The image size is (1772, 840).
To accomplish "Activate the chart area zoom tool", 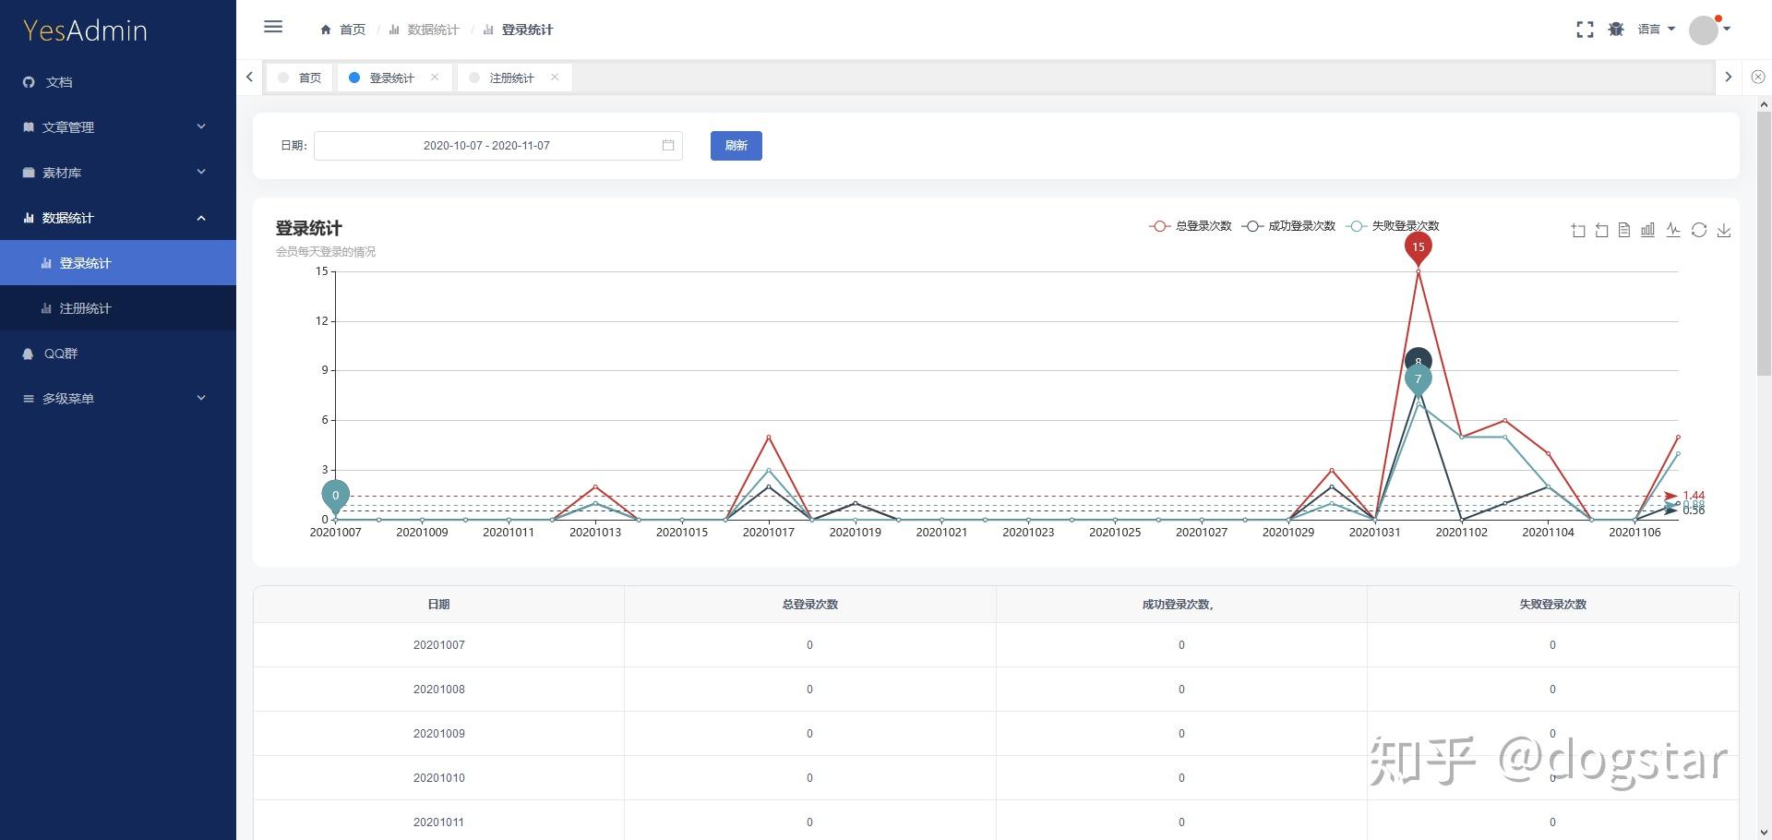I will 1578,230.
